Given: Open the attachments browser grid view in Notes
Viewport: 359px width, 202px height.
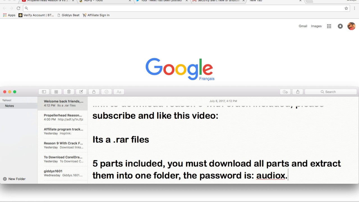Looking at the screenshot, I should tap(56, 92).
